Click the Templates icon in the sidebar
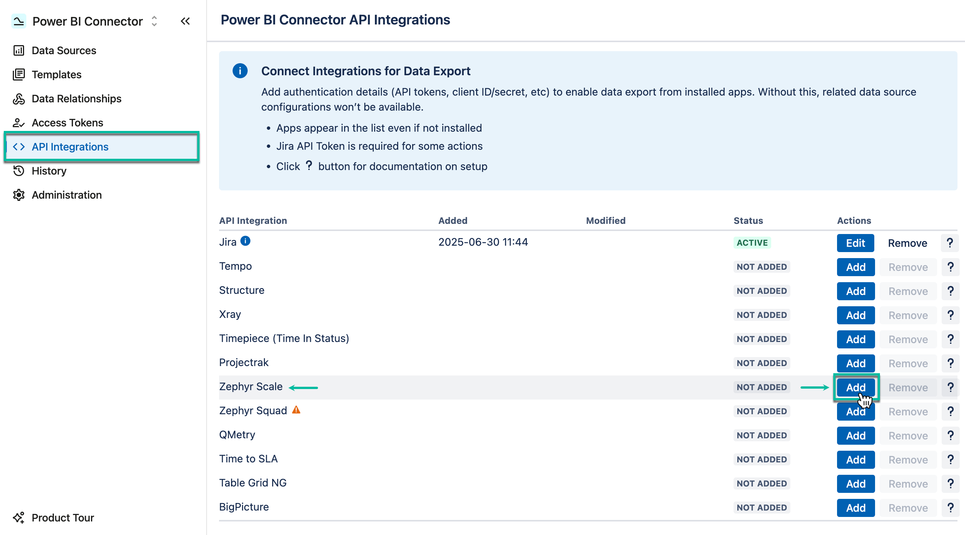The width and height of the screenshot is (965, 535). point(19,74)
